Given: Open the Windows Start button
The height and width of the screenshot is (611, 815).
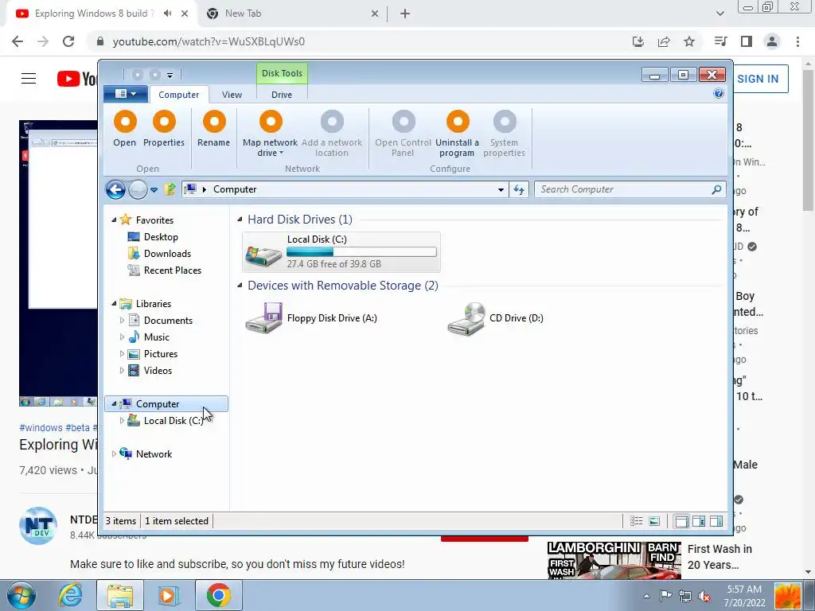Looking at the screenshot, I should tap(21, 595).
